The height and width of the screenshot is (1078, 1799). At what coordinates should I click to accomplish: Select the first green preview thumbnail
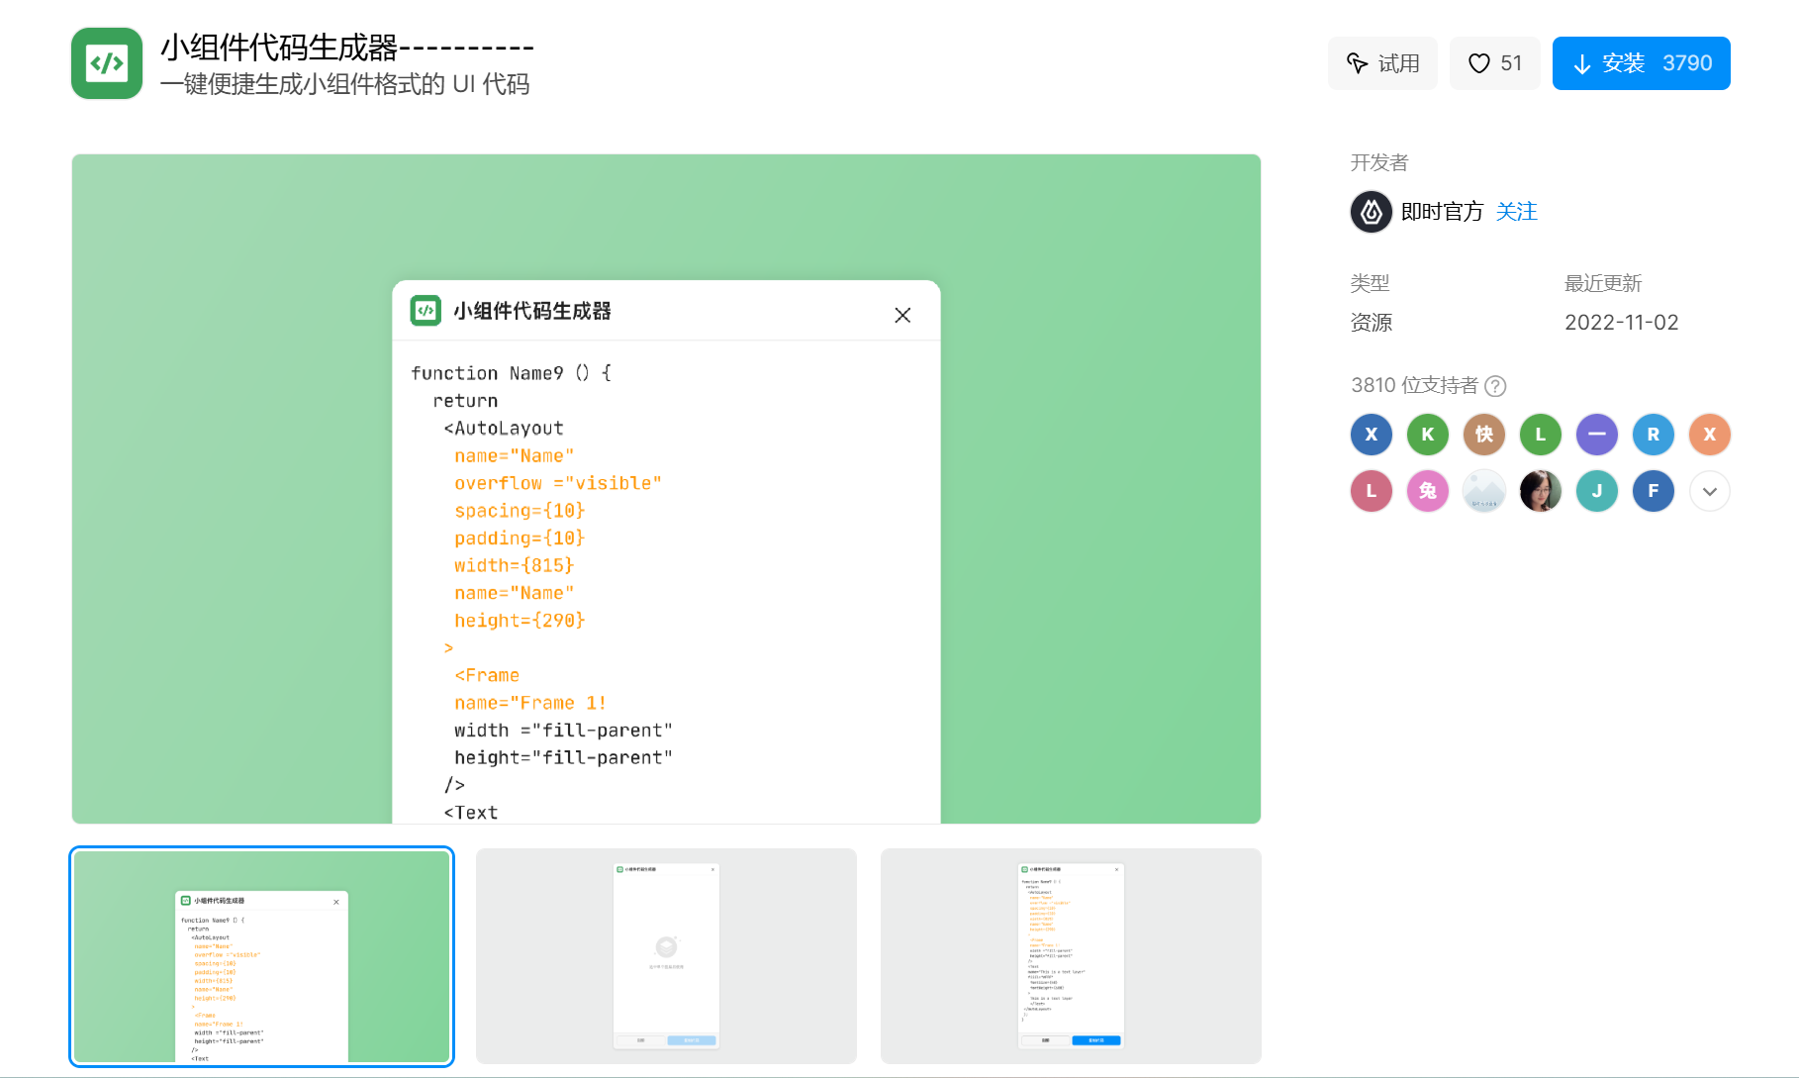point(262,956)
